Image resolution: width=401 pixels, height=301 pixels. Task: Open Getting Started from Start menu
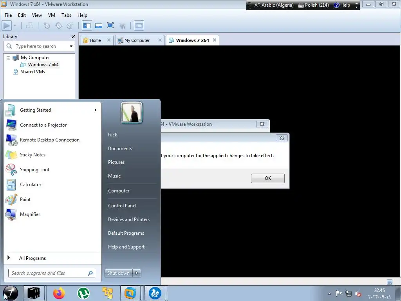35,110
